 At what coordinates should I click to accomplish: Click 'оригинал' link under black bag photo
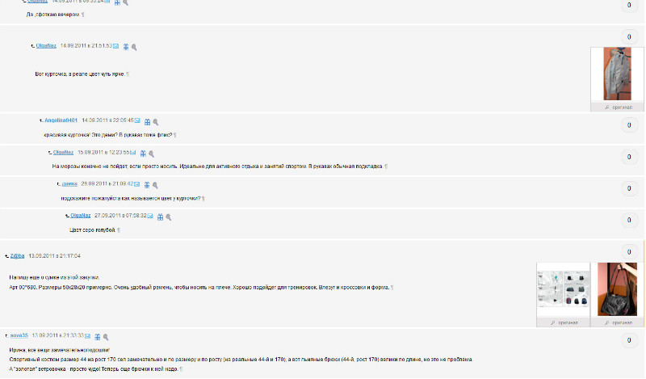pyautogui.click(x=622, y=323)
